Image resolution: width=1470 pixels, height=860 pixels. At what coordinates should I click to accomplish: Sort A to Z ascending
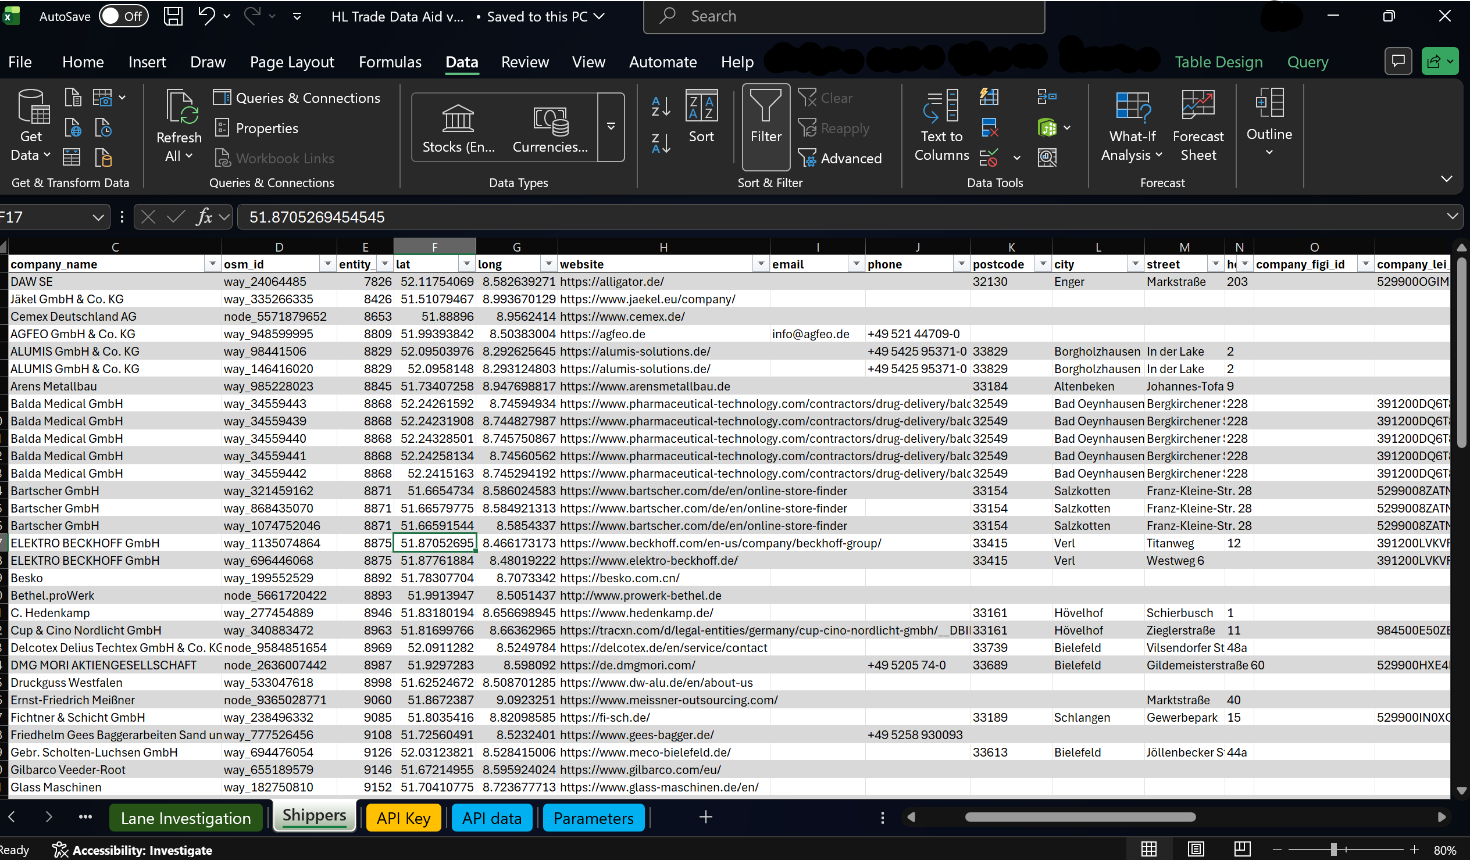click(x=661, y=106)
